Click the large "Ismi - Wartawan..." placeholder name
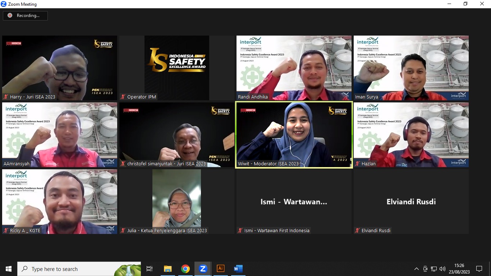 (x=294, y=202)
